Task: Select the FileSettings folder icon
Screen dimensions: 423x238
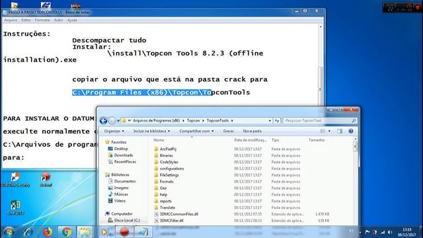Action: click(156, 175)
